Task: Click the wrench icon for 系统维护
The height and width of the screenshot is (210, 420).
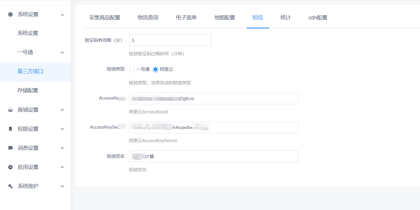Action: [10, 186]
